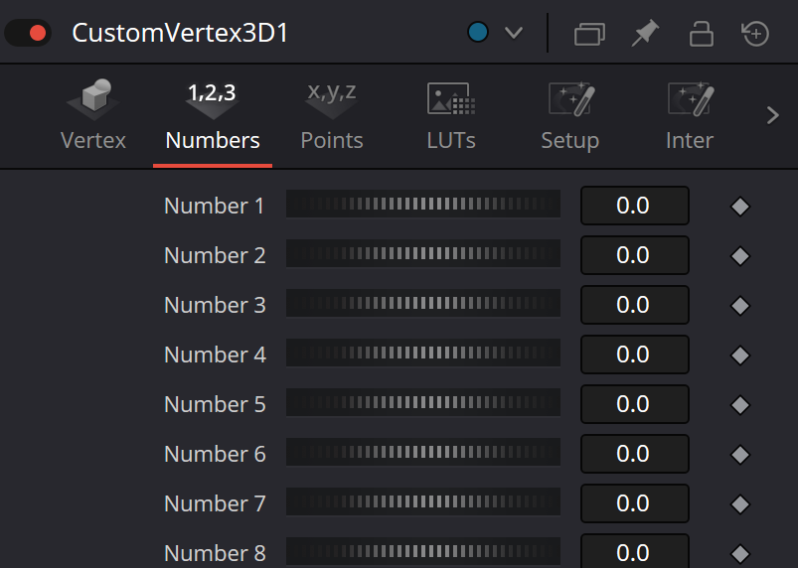
Task: Click the Number 7 slider
Action: click(423, 501)
